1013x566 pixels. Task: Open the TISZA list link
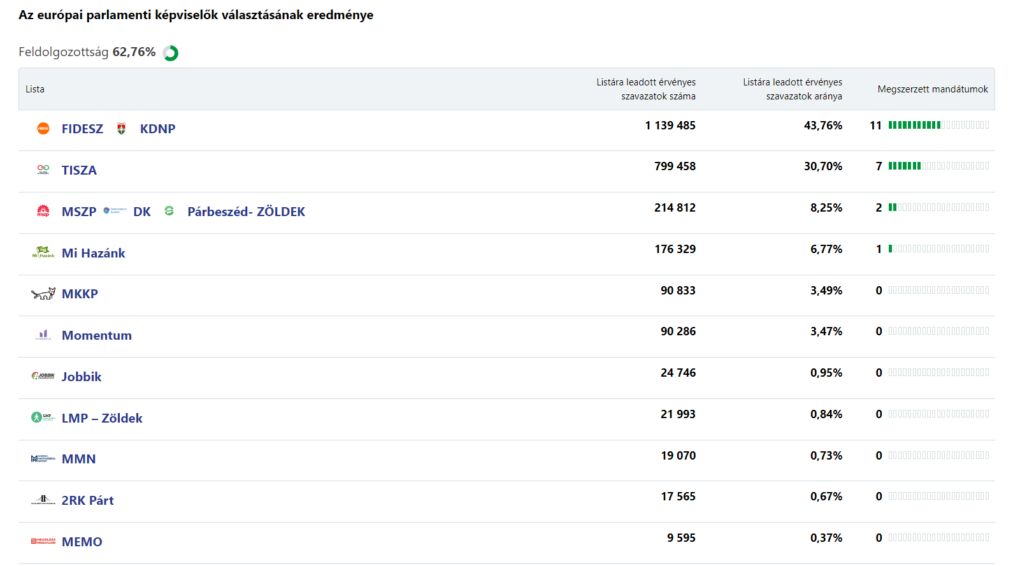(79, 170)
